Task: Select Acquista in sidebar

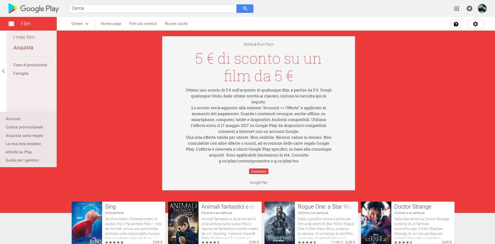Action: tap(23, 48)
